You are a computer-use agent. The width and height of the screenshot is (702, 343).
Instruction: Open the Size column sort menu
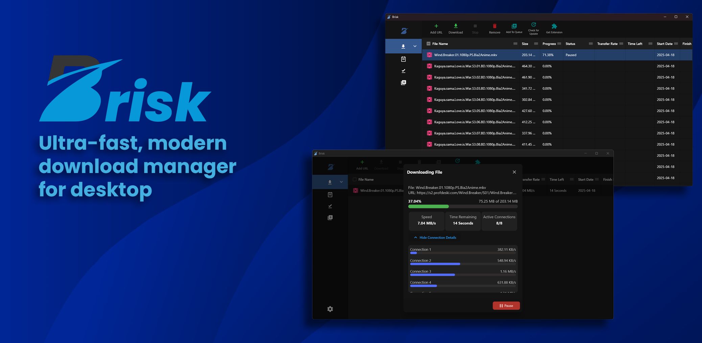(536, 44)
